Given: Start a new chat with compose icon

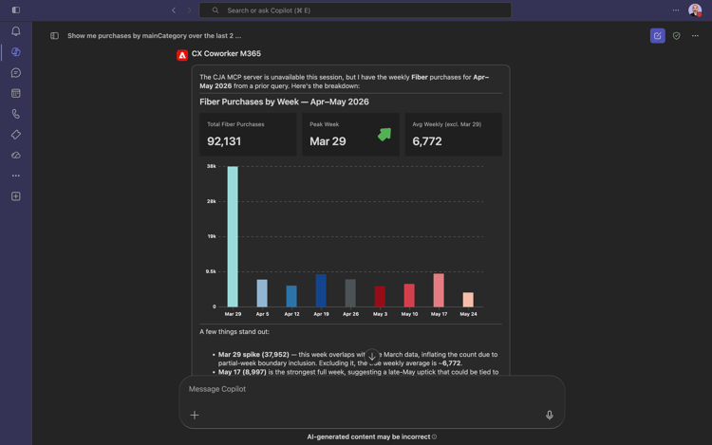Looking at the screenshot, I should (658, 36).
